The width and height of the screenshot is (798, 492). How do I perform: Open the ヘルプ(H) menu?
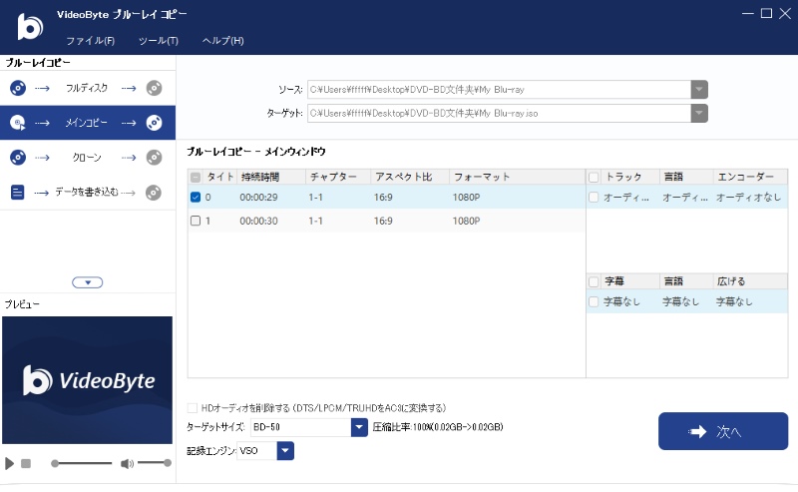pos(222,41)
